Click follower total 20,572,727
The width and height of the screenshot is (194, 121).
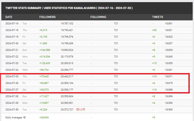click(x=67, y=110)
